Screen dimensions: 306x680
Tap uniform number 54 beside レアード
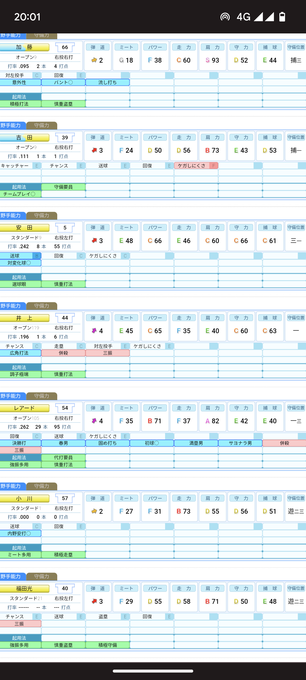tap(65, 408)
